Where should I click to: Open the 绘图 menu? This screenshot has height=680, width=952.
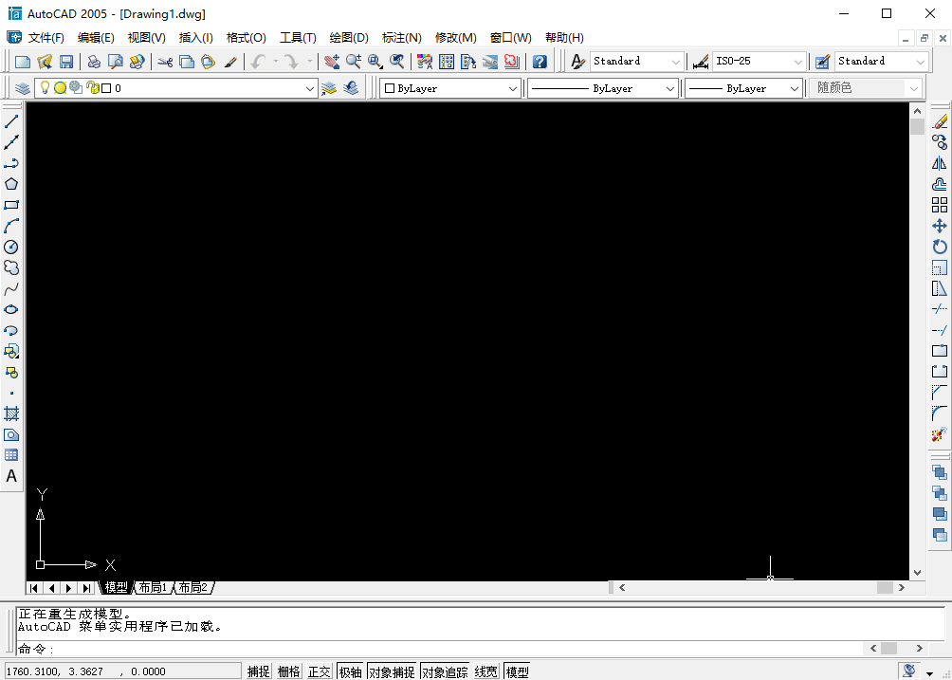click(348, 37)
